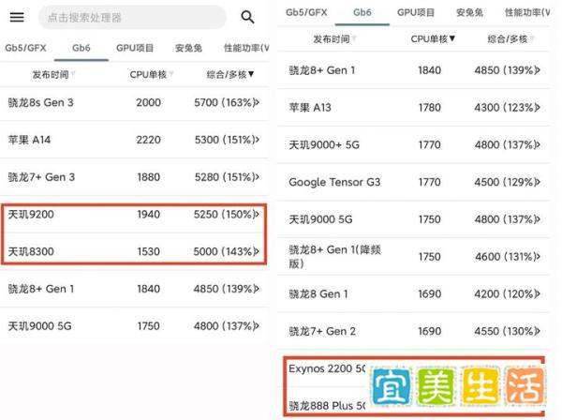Expand chevron on 骁龙7+ Gen 2 row

(538, 331)
